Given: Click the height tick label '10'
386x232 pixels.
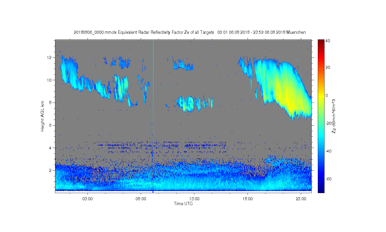Looking at the screenshot, I should click(49, 80).
